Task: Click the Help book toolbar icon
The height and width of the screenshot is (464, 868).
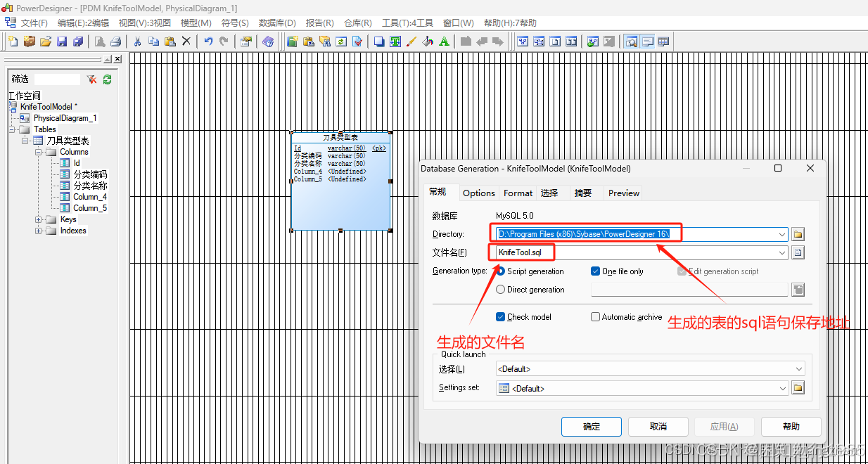Action: (x=268, y=41)
